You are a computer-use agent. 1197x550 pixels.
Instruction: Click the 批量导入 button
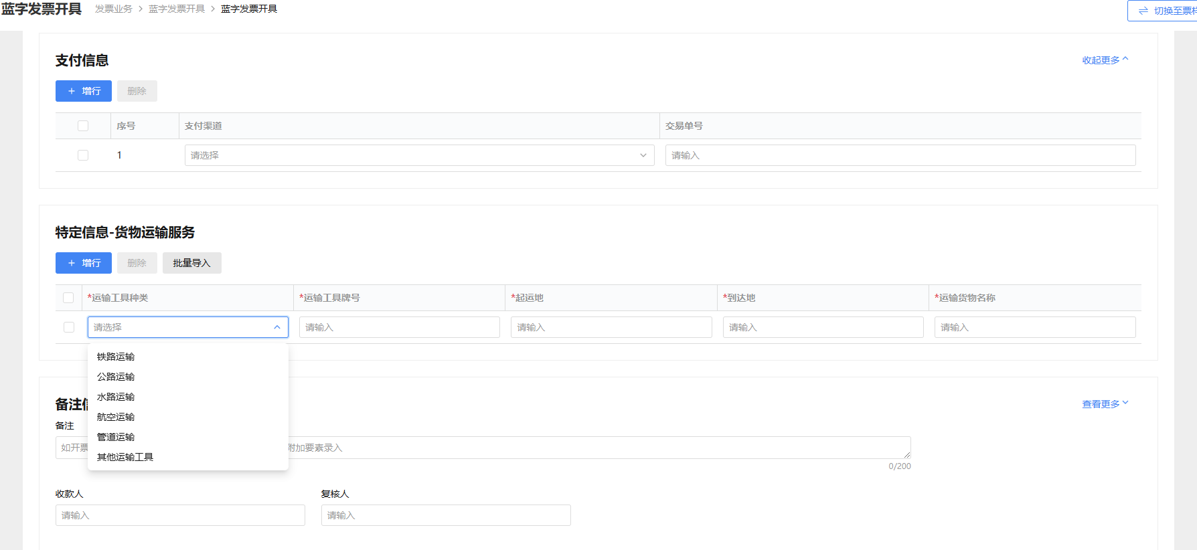point(191,263)
